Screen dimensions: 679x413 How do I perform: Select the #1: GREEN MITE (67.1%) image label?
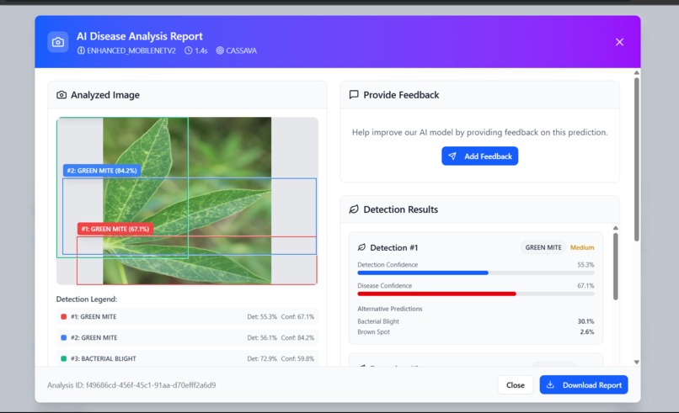115,229
